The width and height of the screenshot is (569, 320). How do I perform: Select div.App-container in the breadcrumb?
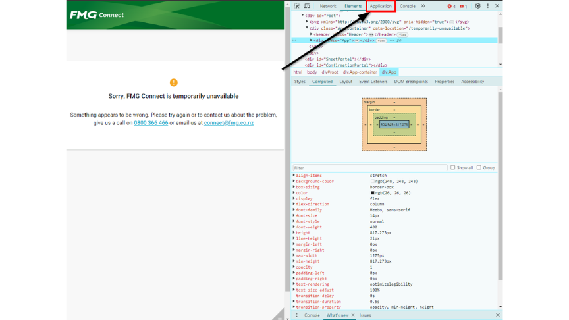(x=360, y=72)
